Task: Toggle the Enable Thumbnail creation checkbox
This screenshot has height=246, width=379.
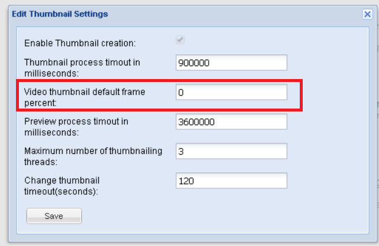Action: tap(180, 40)
